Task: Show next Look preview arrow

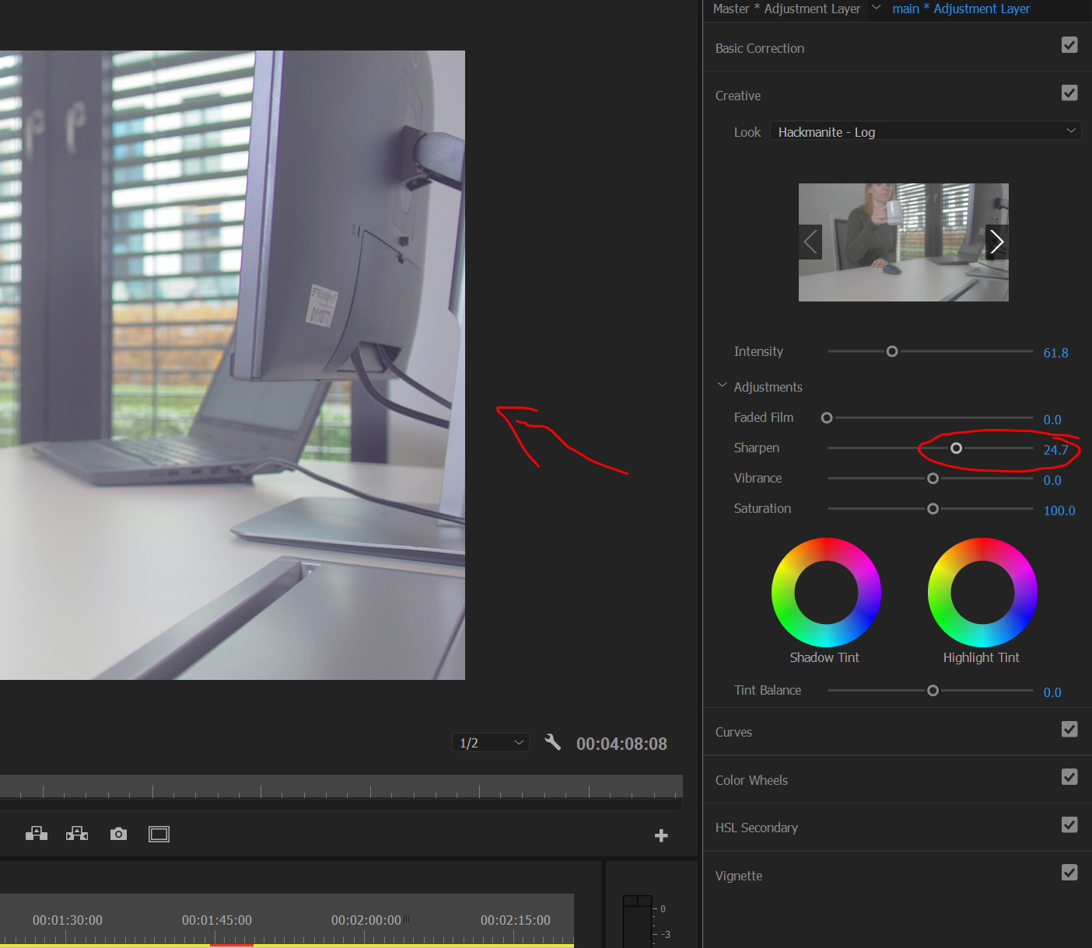Action: [997, 242]
